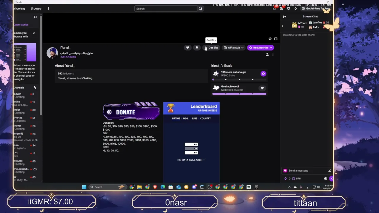Click LeaderBoard trophy icon
379x213 pixels.
[x=171, y=108]
